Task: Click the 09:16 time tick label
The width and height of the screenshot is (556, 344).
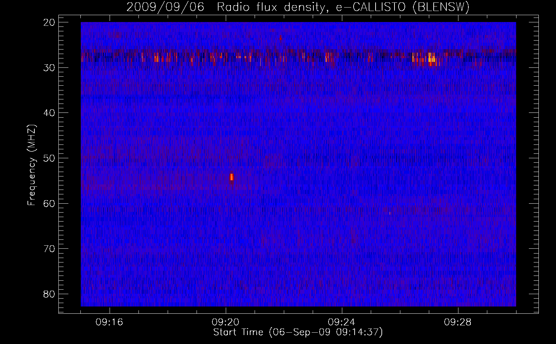Action: click(x=110, y=322)
